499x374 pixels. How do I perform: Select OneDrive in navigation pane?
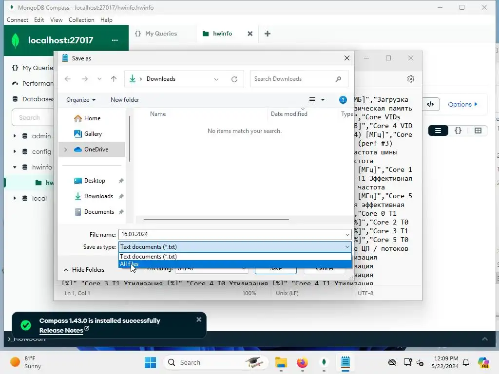[92, 150]
